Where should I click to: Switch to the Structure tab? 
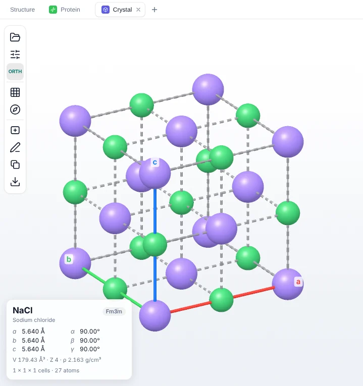click(22, 10)
